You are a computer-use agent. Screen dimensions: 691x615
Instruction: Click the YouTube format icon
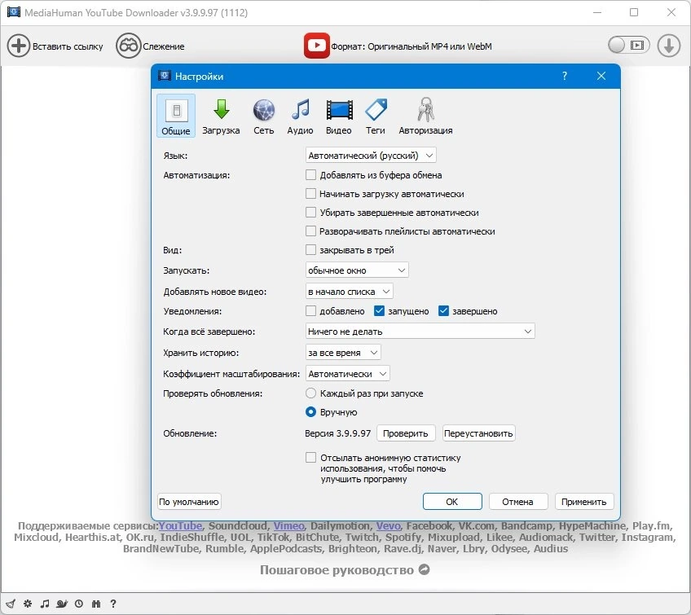(x=316, y=46)
